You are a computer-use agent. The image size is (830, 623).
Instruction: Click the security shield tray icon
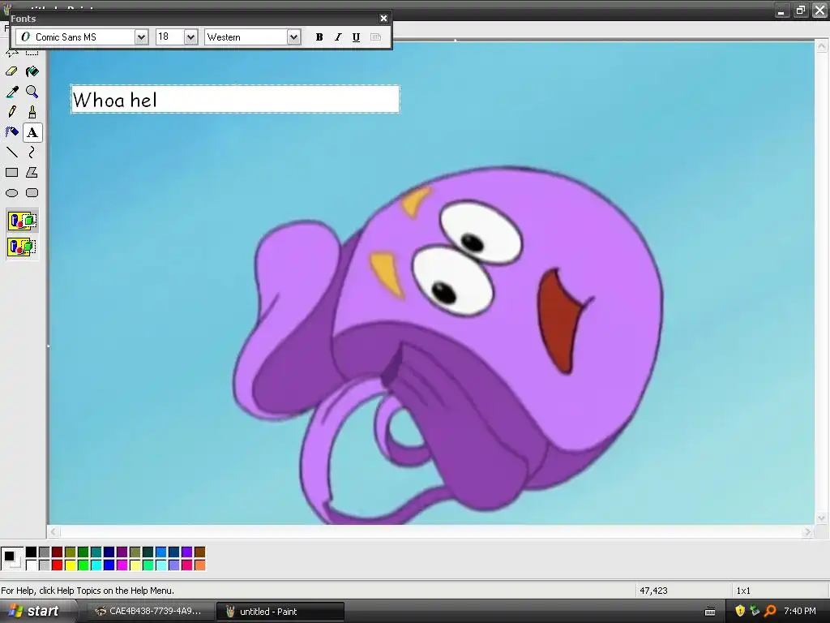tap(740, 611)
